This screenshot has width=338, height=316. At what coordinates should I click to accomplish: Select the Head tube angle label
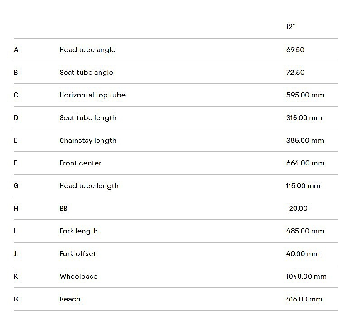coord(87,50)
